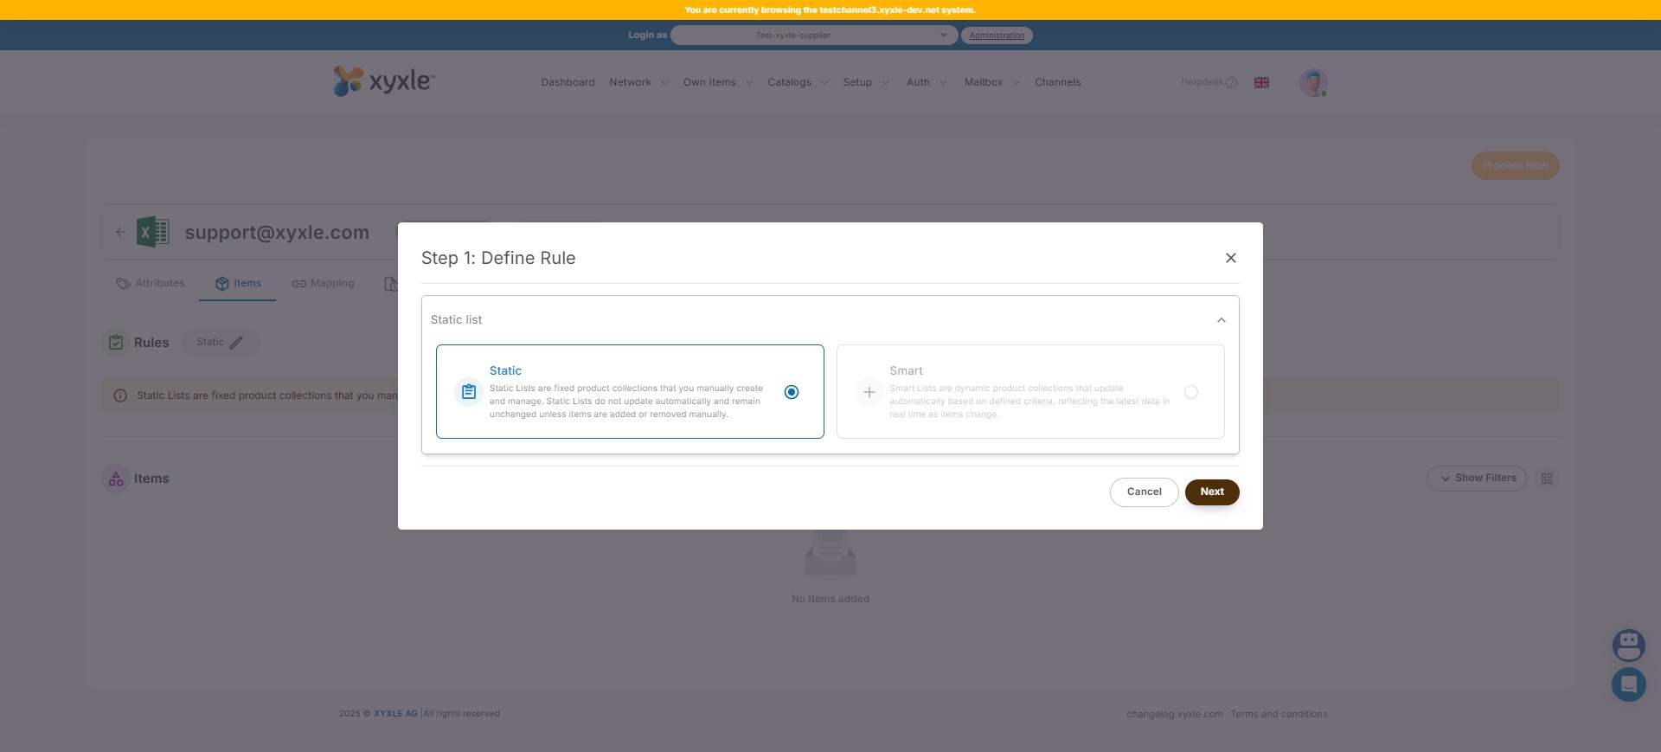The height and width of the screenshot is (752, 1661).
Task: Open the Login as supplier dropdown
Action: tap(813, 35)
